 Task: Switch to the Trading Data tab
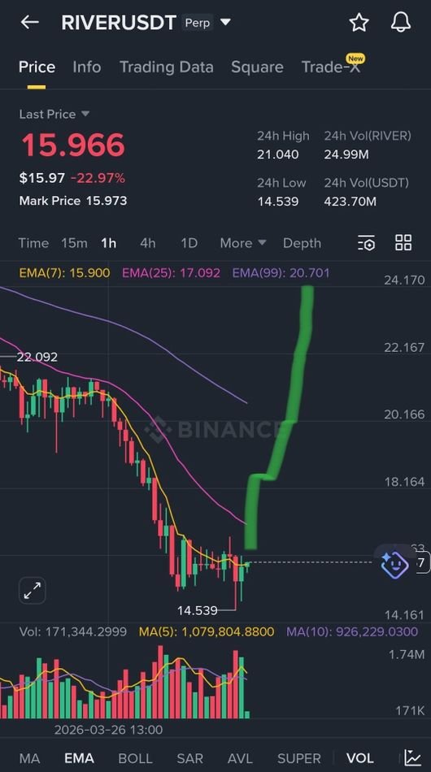click(x=167, y=67)
